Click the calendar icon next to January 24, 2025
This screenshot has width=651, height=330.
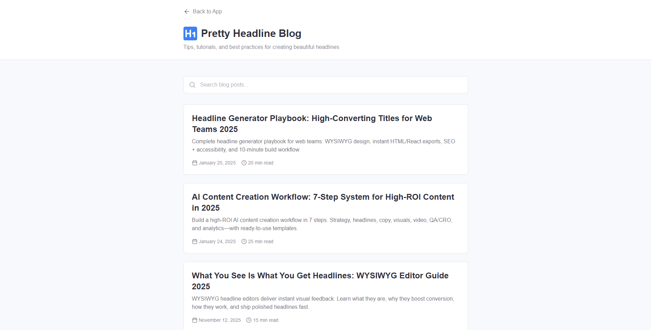[x=194, y=241]
